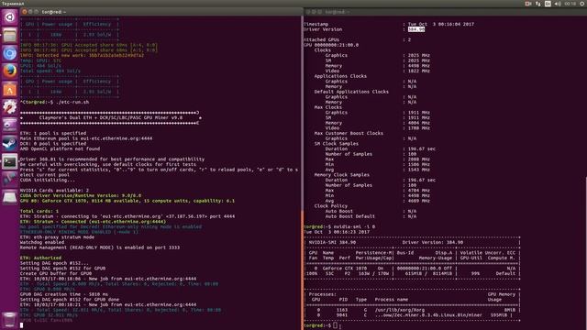Viewport: 587px width, 330px height.
Task: Click the 'Clock Policy' heading
Action: [331, 206]
